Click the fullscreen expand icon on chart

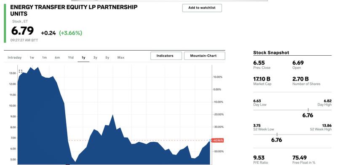pyautogui.click(x=20, y=71)
